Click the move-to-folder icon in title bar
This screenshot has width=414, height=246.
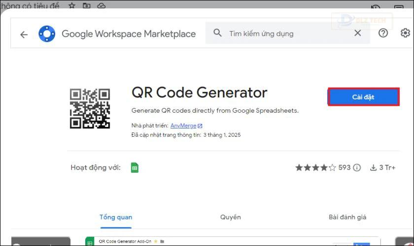point(86,5)
